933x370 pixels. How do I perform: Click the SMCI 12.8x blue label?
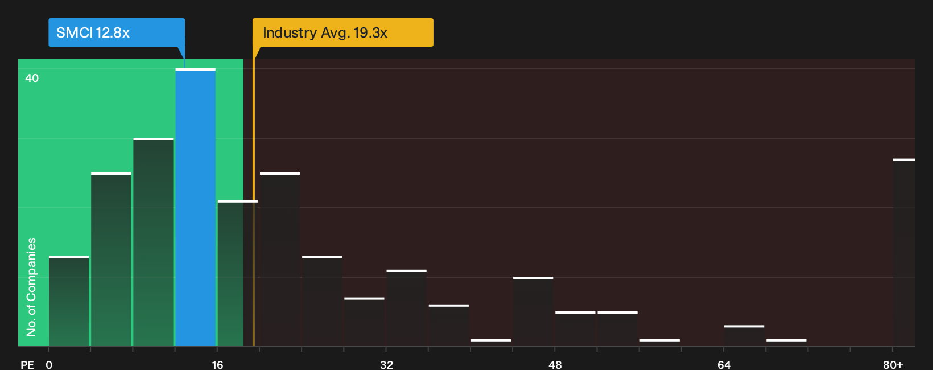coord(117,32)
